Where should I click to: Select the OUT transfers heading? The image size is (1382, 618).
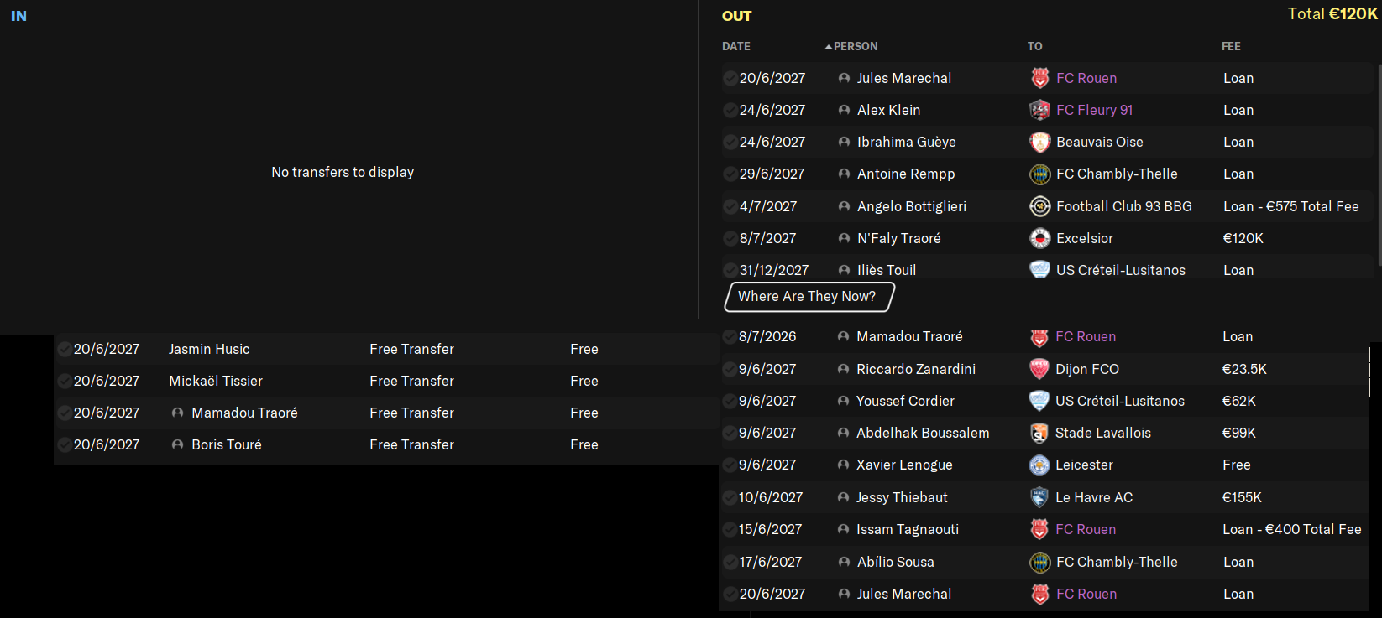(x=736, y=16)
